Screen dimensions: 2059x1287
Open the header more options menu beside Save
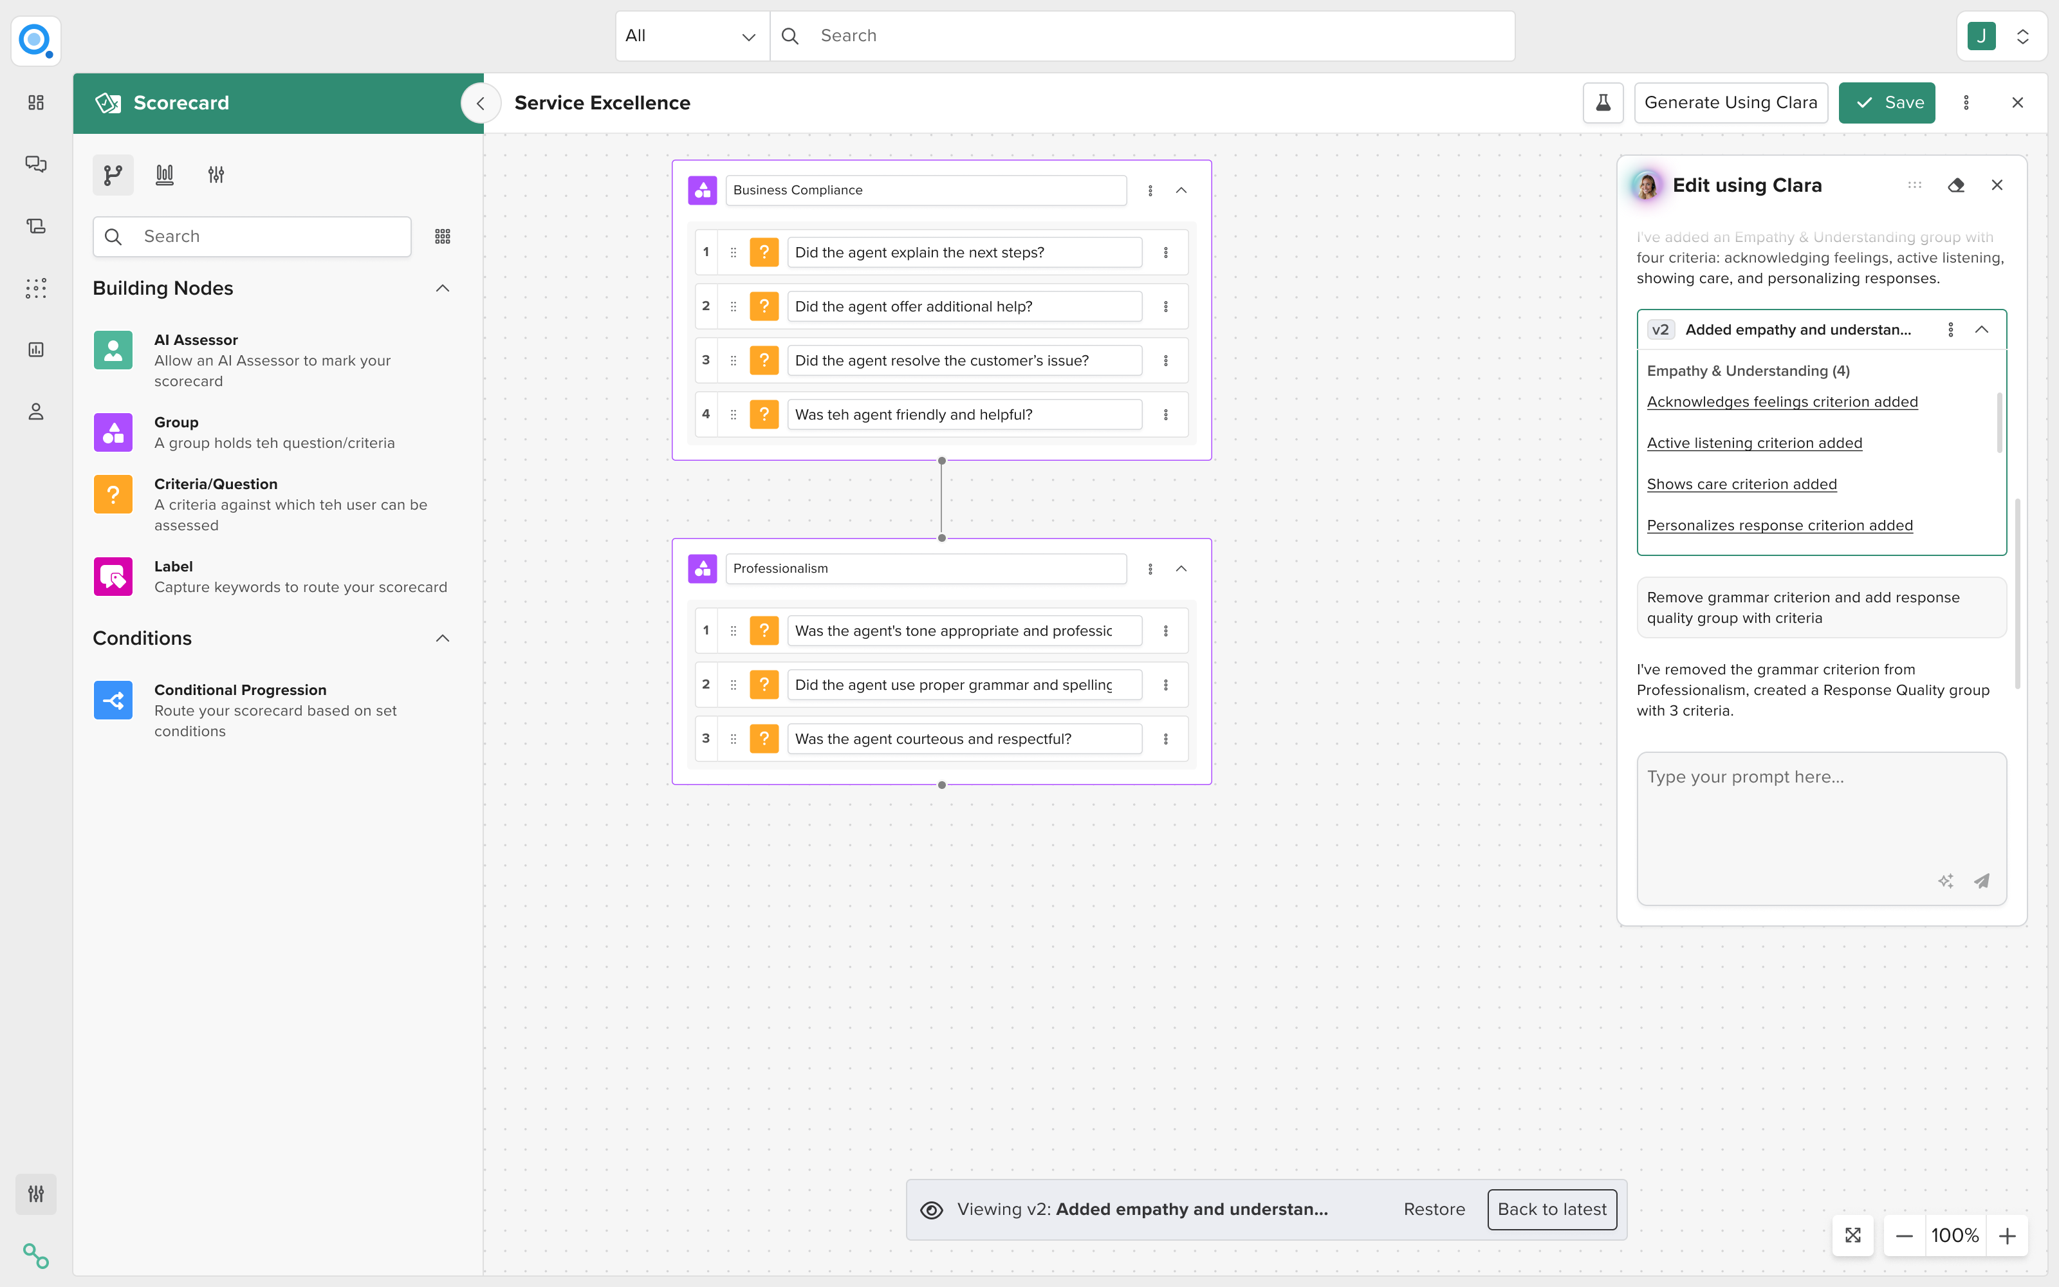(x=1966, y=103)
